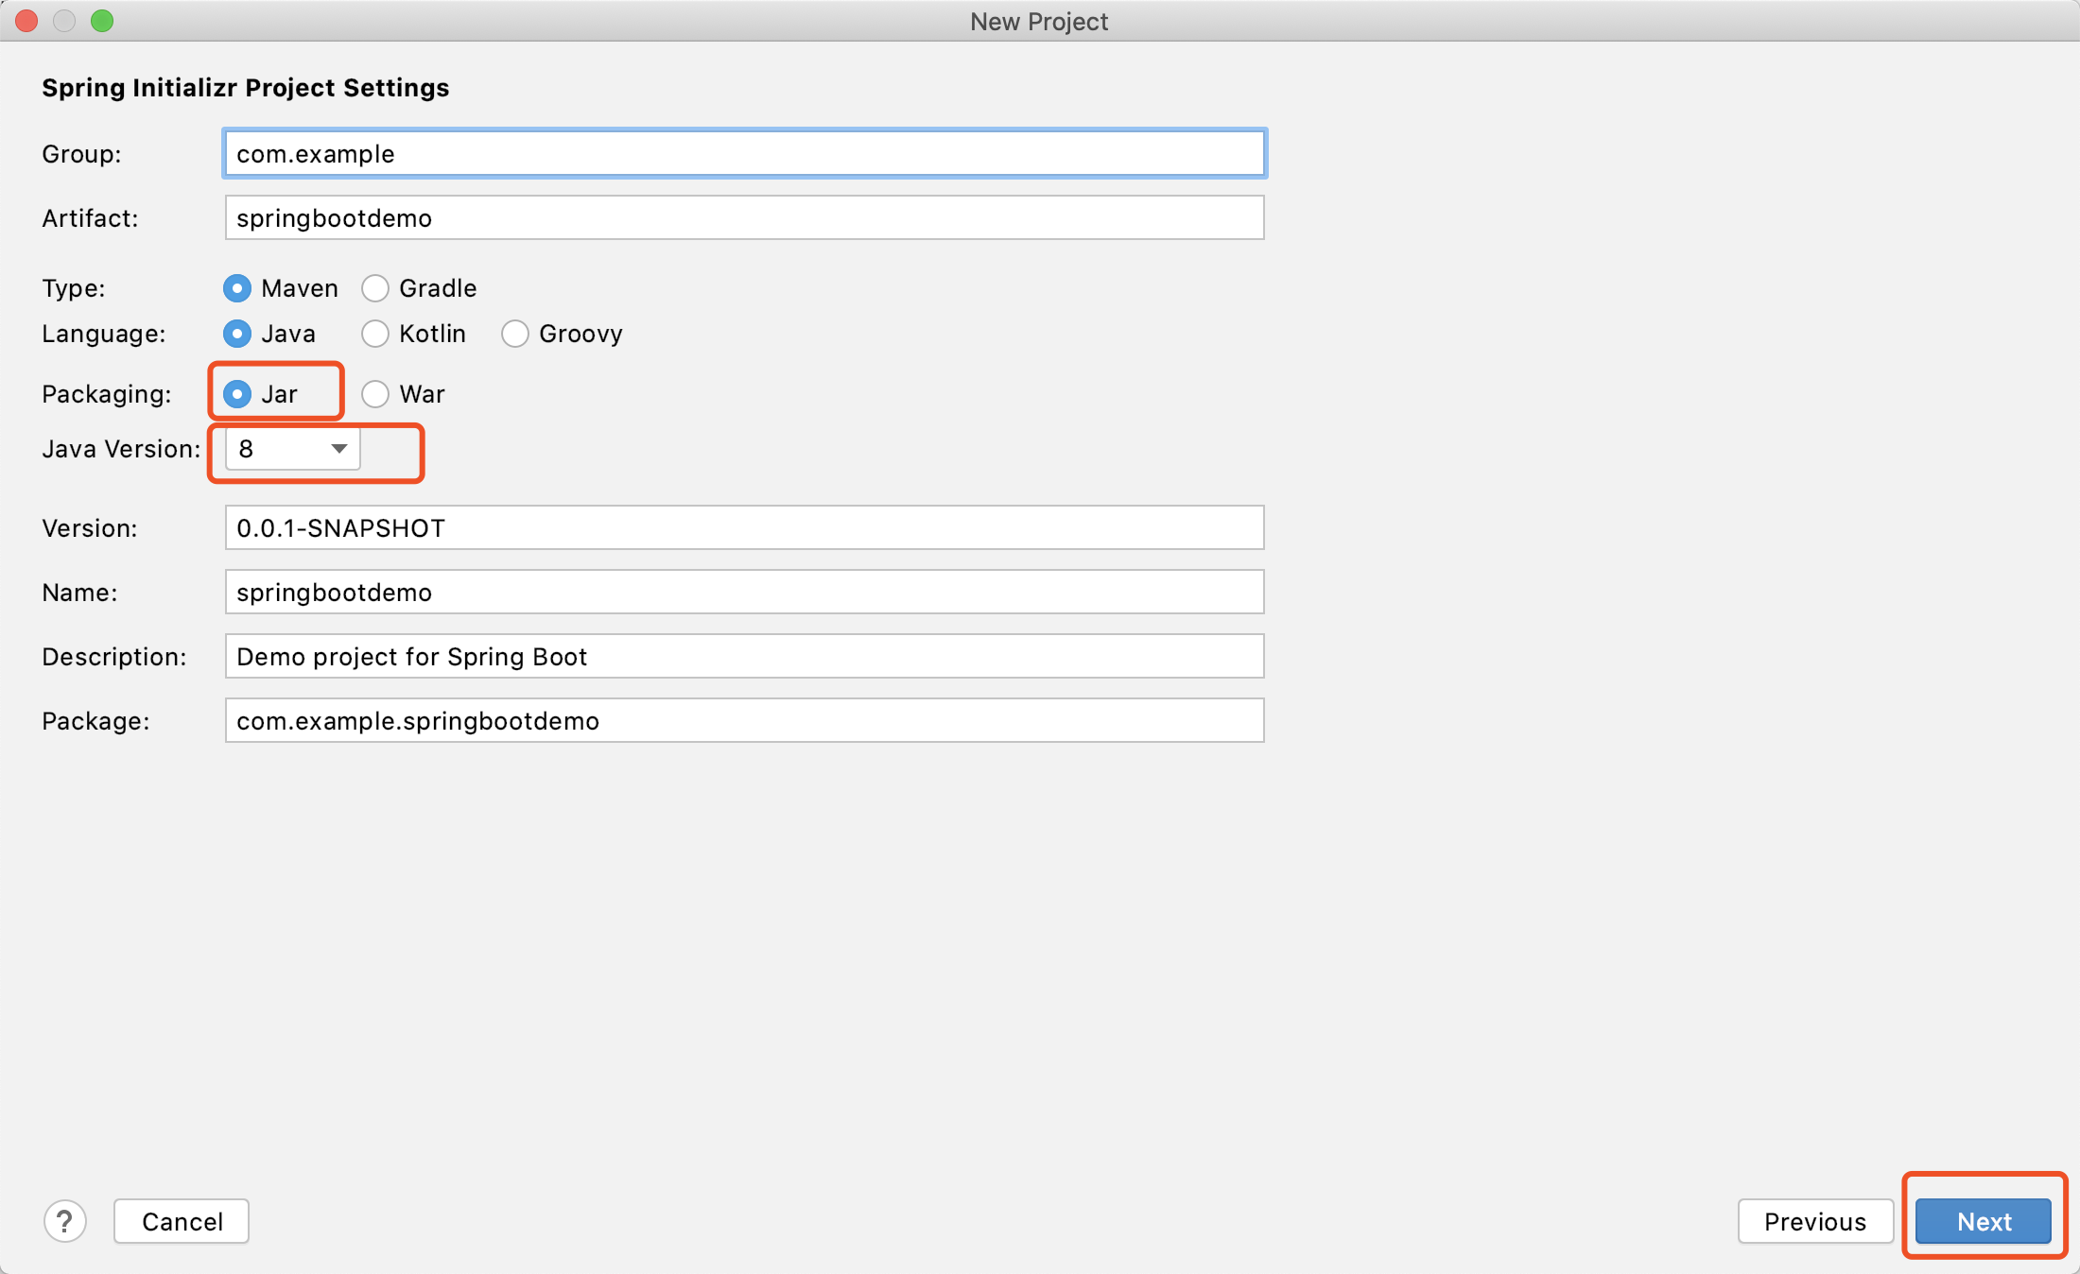Click the green zoom window button
2080x1274 pixels.
click(x=102, y=21)
